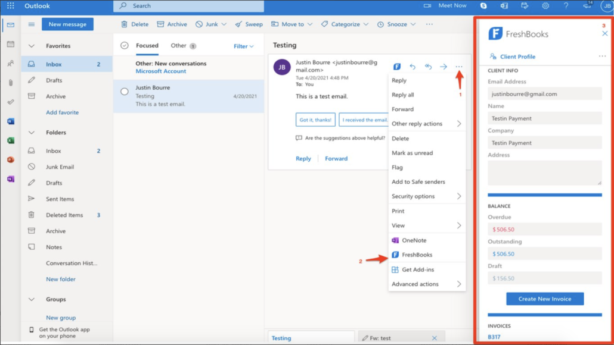
Task: Expand Security options submenu
Action: (426, 196)
